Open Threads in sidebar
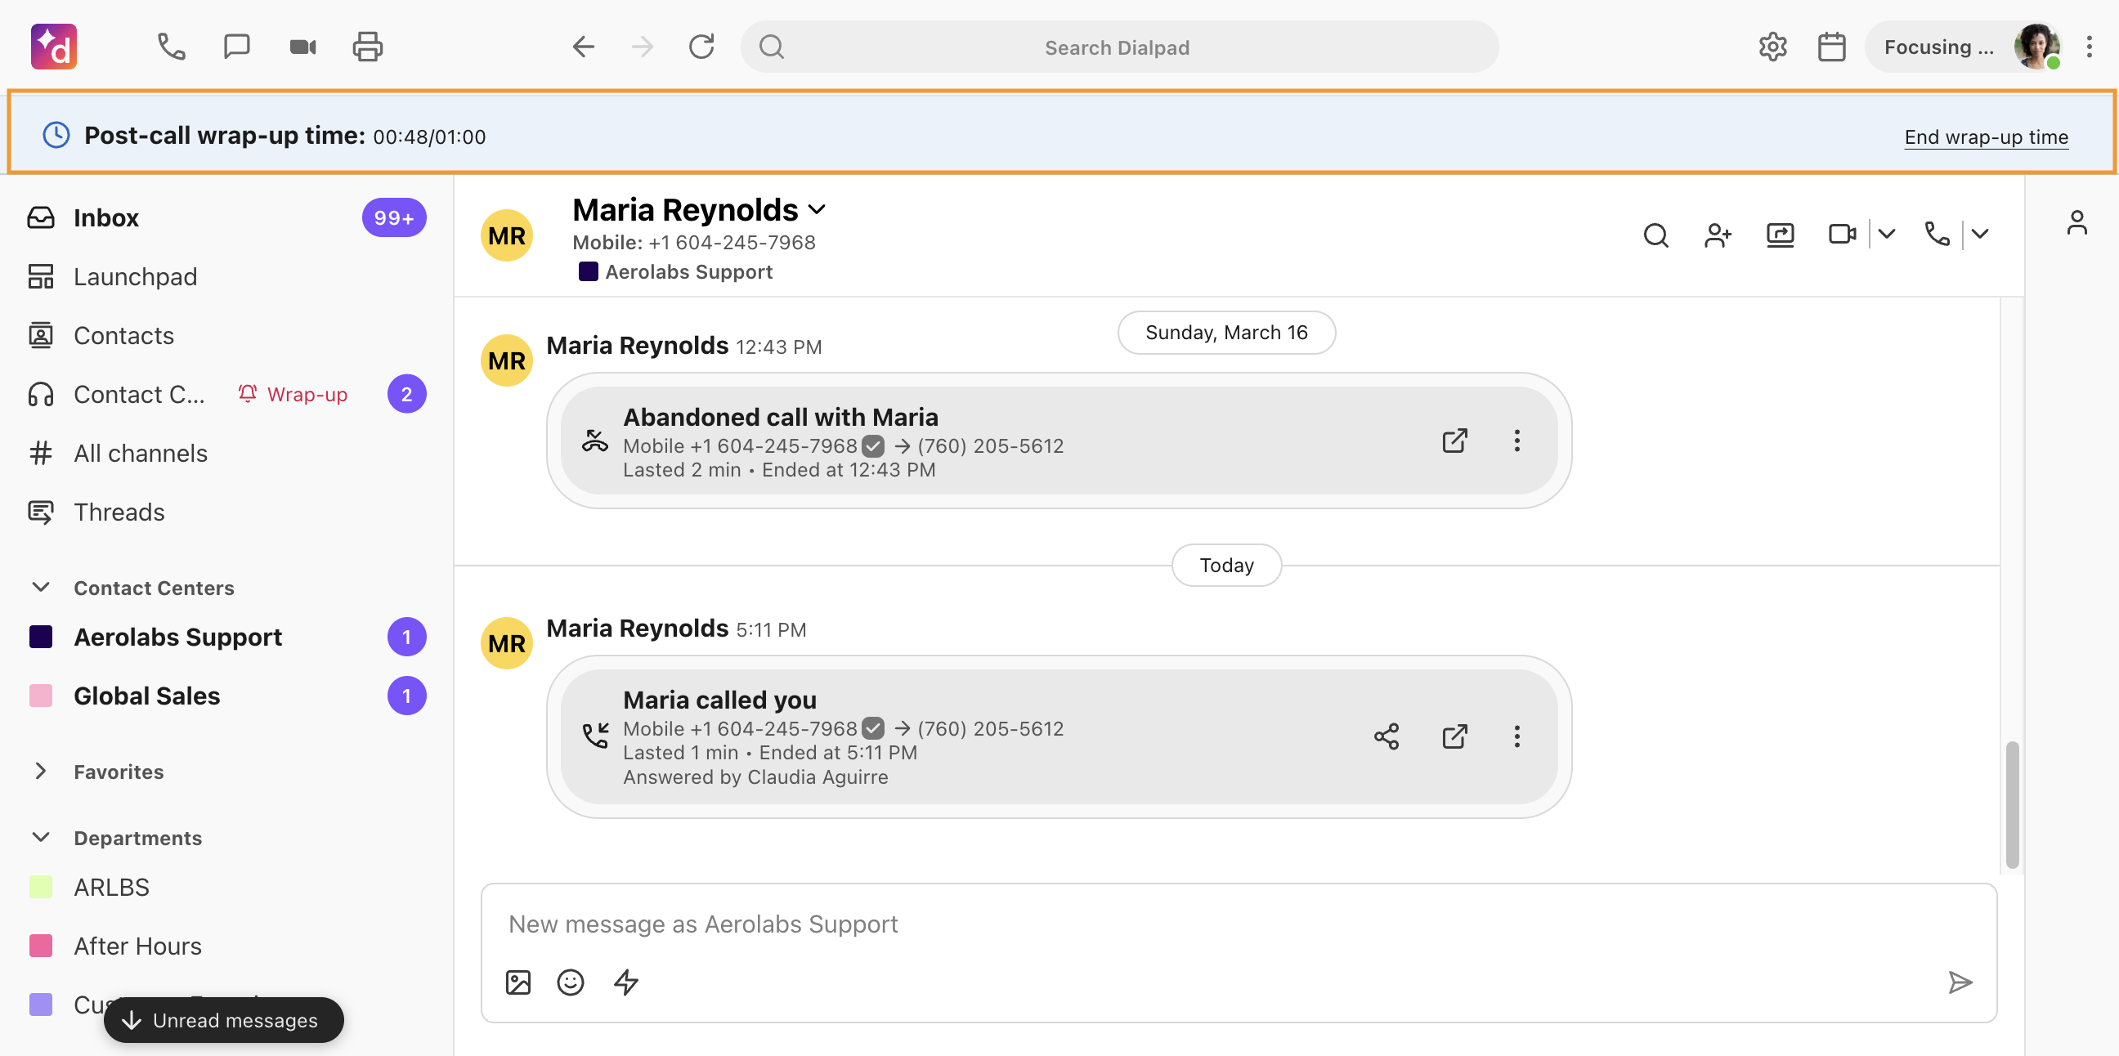Image resolution: width=2119 pixels, height=1056 pixels. click(x=227, y=512)
